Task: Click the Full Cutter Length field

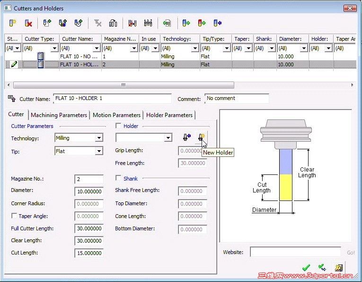Action: (89, 228)
